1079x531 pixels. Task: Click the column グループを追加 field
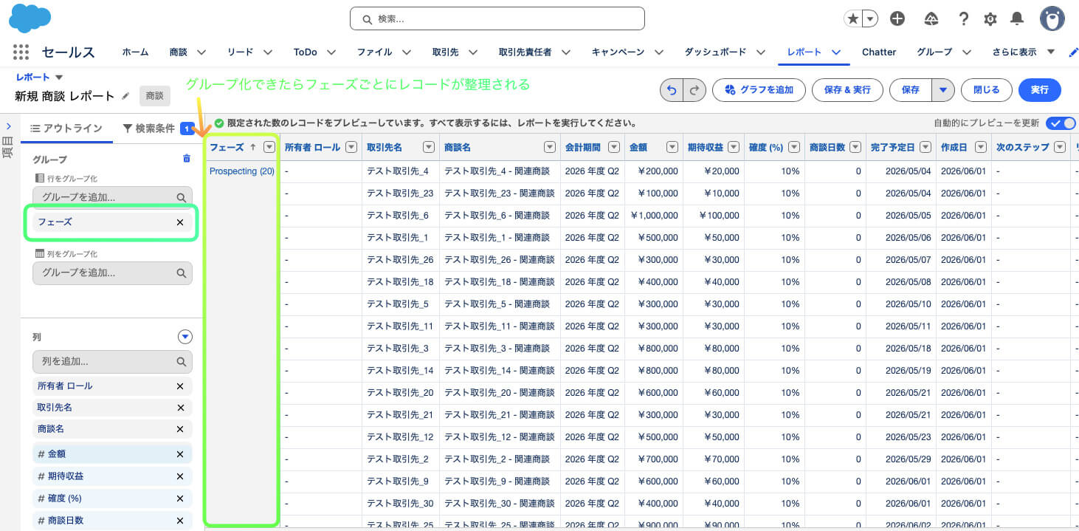112,273
